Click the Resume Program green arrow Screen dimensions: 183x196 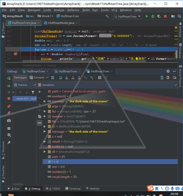click(x=9, y=86)
